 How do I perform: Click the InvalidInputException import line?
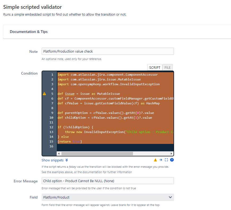(109, 84)
